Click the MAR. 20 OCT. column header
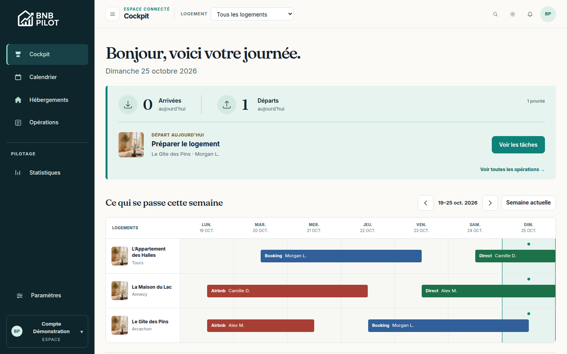This screenshot has width=567, height=354. click(260, 228)
